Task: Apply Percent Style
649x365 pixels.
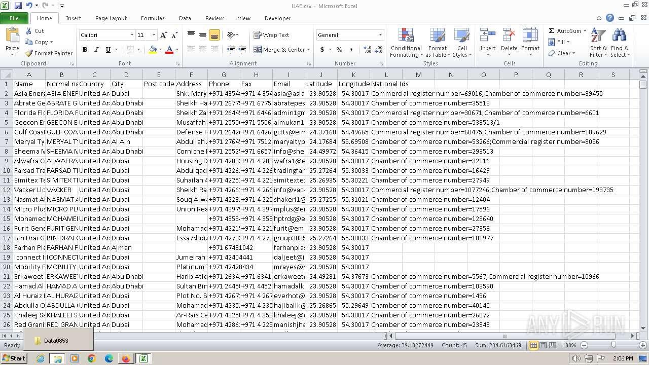Action: pyautogui.click(x=339, y=50)
